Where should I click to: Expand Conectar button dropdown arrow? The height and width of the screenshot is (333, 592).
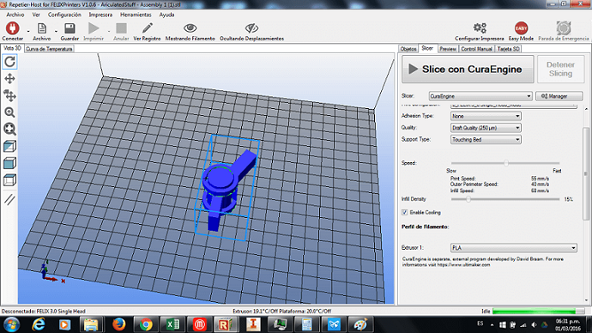[28, 32]
